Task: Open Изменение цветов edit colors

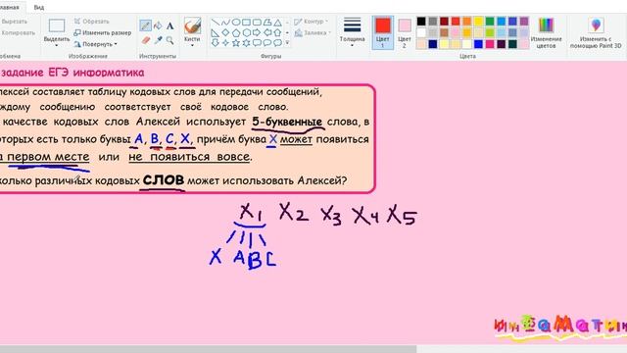Action: point(546,32)
